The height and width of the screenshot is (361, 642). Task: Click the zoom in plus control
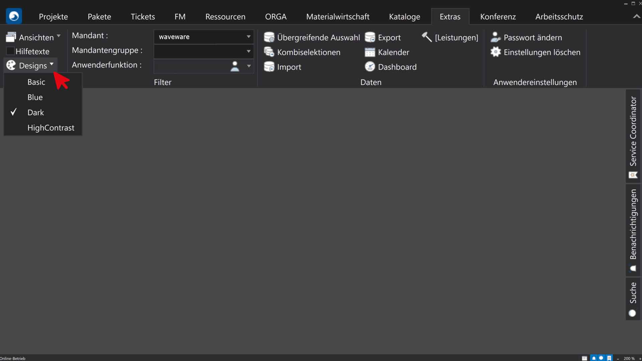(640, 358)
